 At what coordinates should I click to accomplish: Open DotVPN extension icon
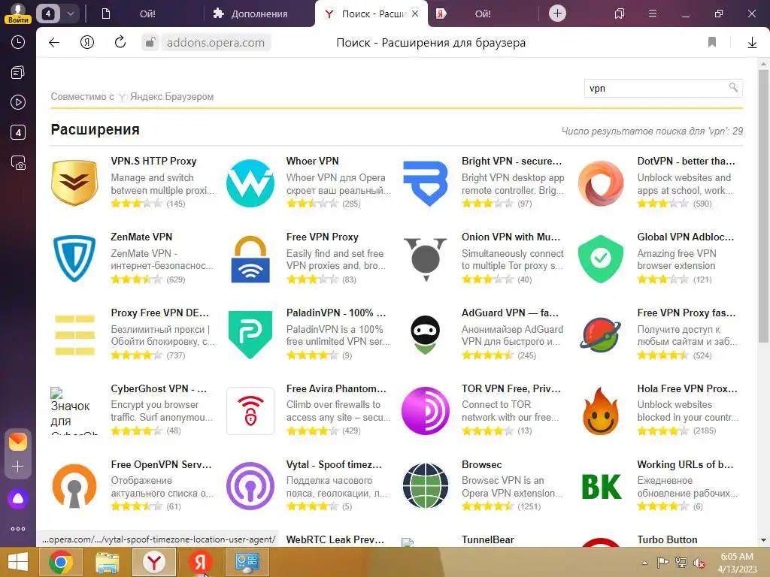click(x=601, y=183)
